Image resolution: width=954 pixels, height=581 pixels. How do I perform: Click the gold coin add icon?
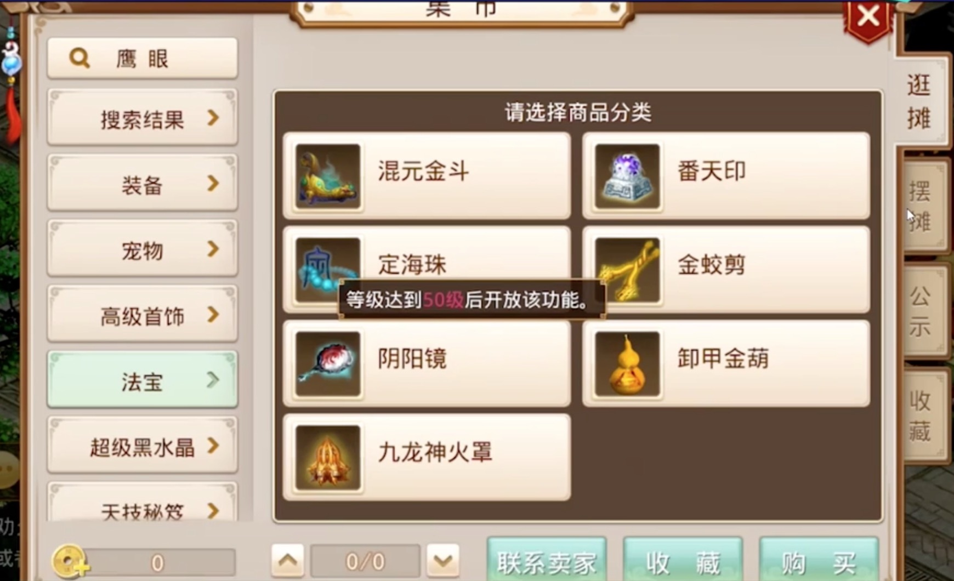pyautogui.click(x=70, y=562)
